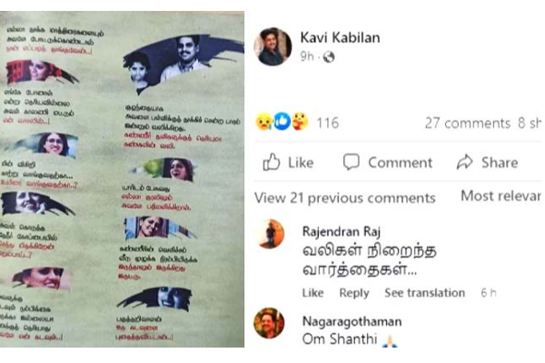Screen dimensions: 545x363
Task: Click the Comment speech bubble icon
Action: point(351,162)
